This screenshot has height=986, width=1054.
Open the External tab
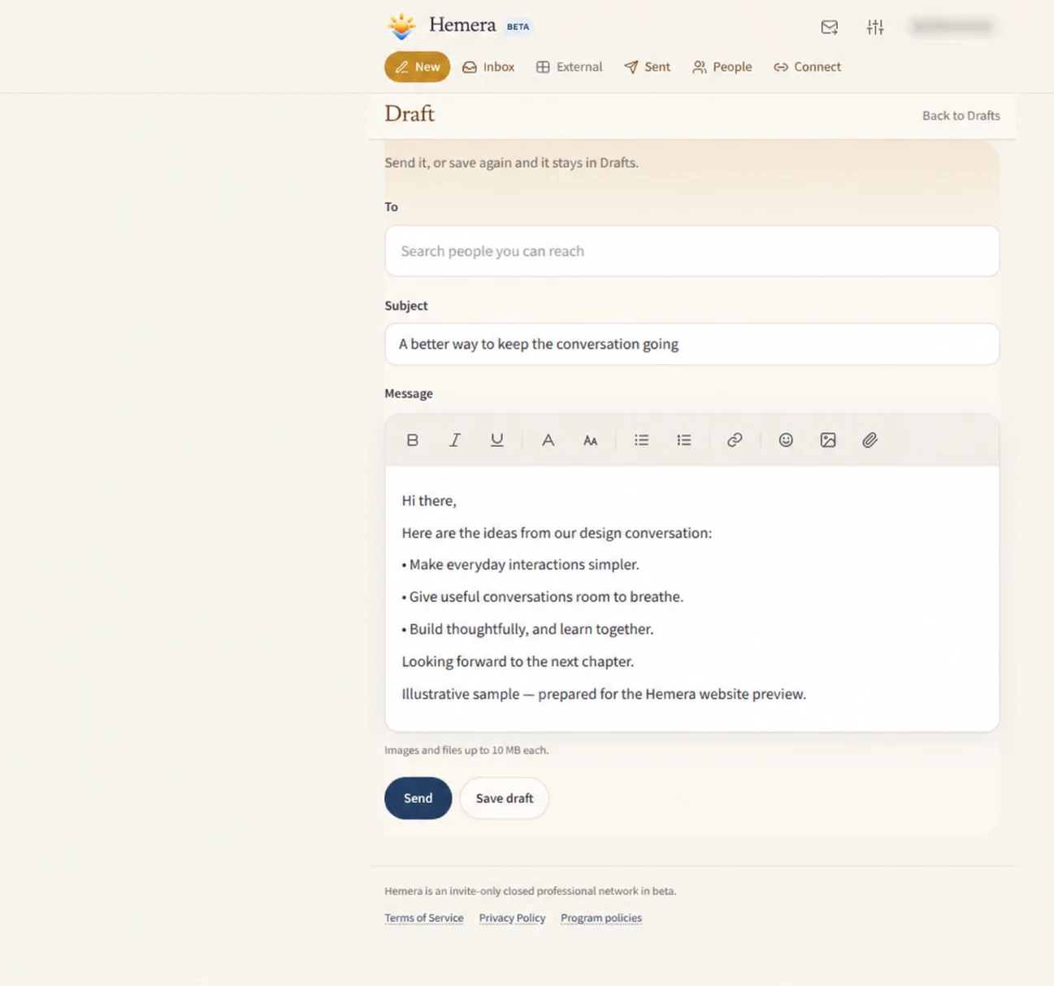570,67
